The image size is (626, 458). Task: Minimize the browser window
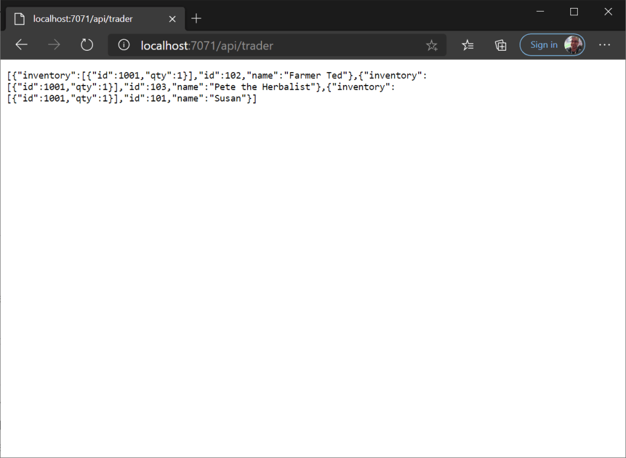tap(540, 12)
